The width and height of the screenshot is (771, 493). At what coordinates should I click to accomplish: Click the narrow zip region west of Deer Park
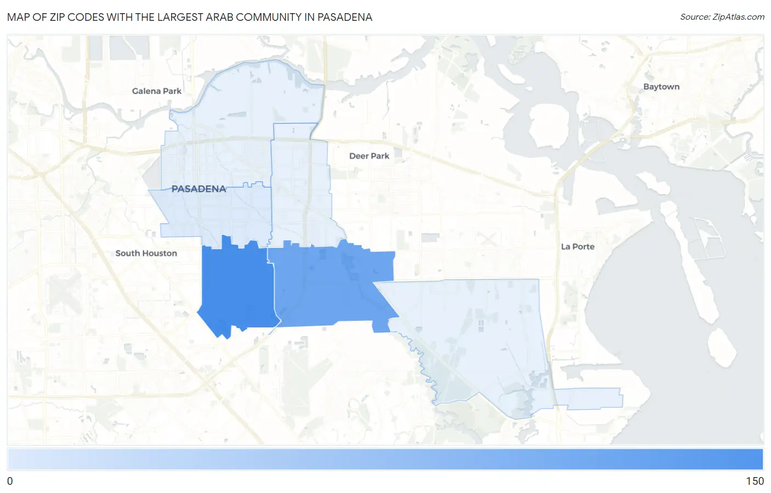pos(301,186)
